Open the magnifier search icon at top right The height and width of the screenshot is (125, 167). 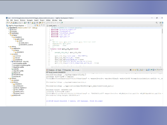coord(157,23)
